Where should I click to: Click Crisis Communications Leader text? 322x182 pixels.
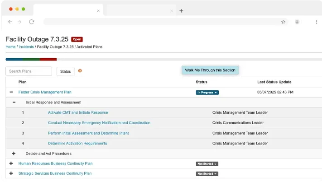(x=238, y=123)
